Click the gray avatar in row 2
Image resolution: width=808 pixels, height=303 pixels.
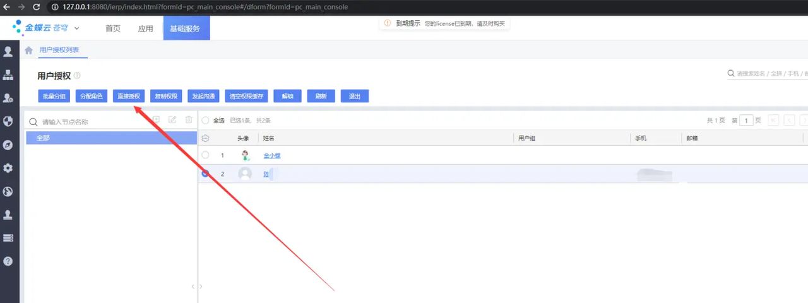245,174
